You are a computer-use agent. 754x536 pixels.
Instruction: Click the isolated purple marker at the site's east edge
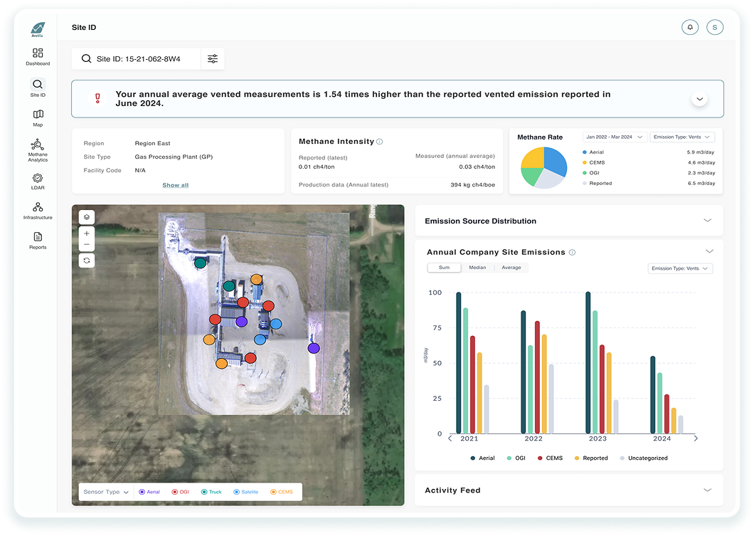pyautogui.click(x=314, y=348)
